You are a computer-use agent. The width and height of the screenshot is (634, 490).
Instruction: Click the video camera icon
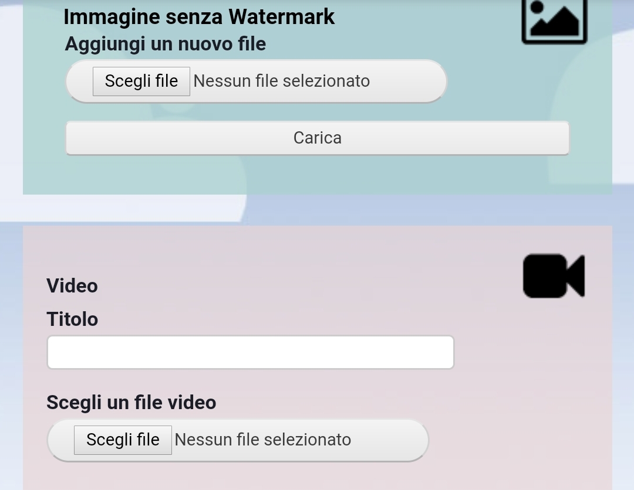[554, 276]
